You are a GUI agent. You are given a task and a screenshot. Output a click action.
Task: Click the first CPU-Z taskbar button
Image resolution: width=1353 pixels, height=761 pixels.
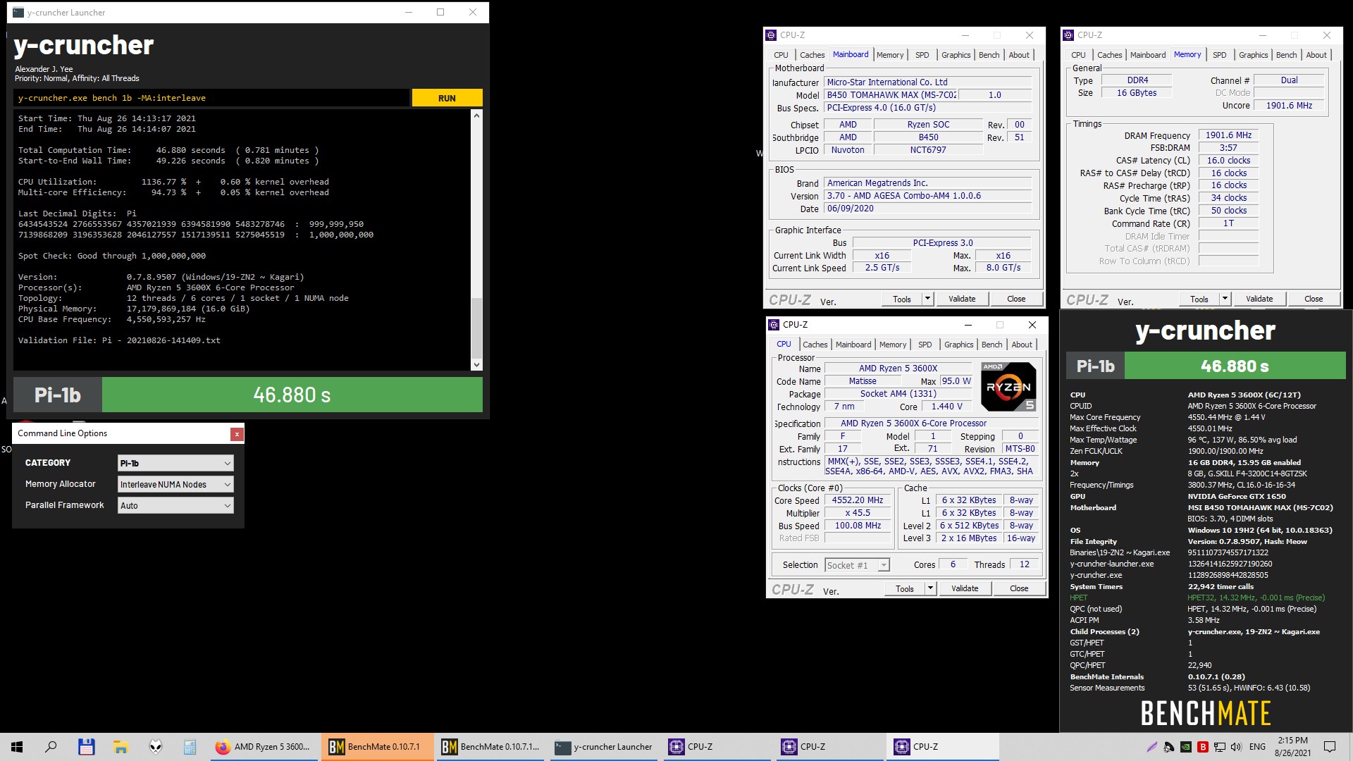[x=716, y=747]
